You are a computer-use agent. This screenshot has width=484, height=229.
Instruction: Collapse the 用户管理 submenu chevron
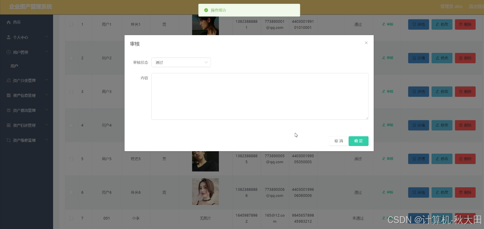pos(47,52)
